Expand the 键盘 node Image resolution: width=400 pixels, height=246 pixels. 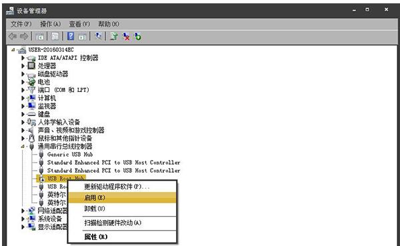tap(23, 114)
